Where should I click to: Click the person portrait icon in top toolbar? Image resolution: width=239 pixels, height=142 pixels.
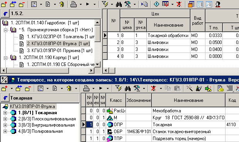pyautogui.click(x=218, y=4)
